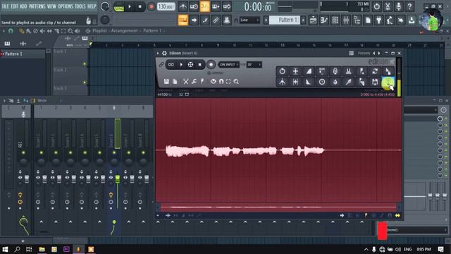Open the EDIT menu
451x254 pixels.
click(x=15, y=6)
